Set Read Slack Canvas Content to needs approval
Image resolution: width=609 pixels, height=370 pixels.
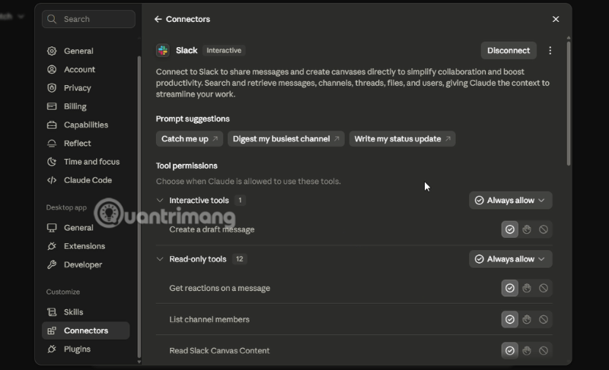pos(527,351)
